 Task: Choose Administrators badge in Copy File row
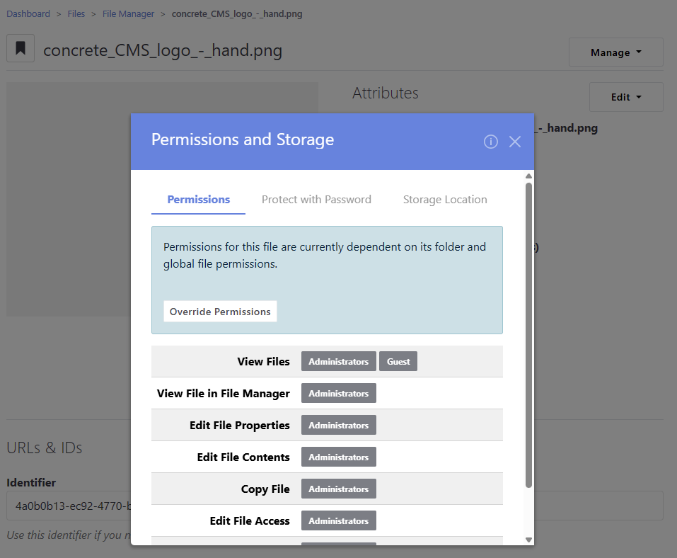(338, 489)
